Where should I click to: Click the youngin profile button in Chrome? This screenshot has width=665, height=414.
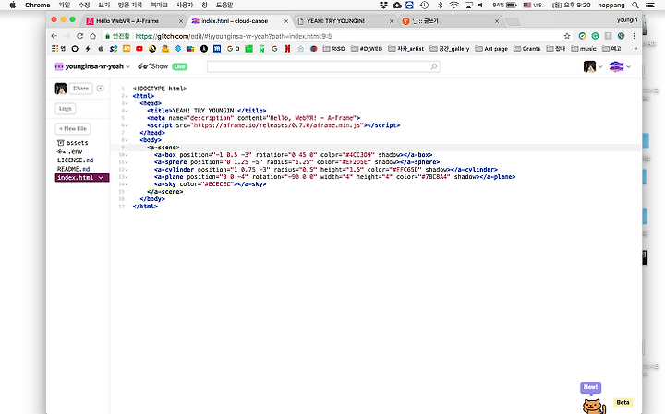(627, 20)
